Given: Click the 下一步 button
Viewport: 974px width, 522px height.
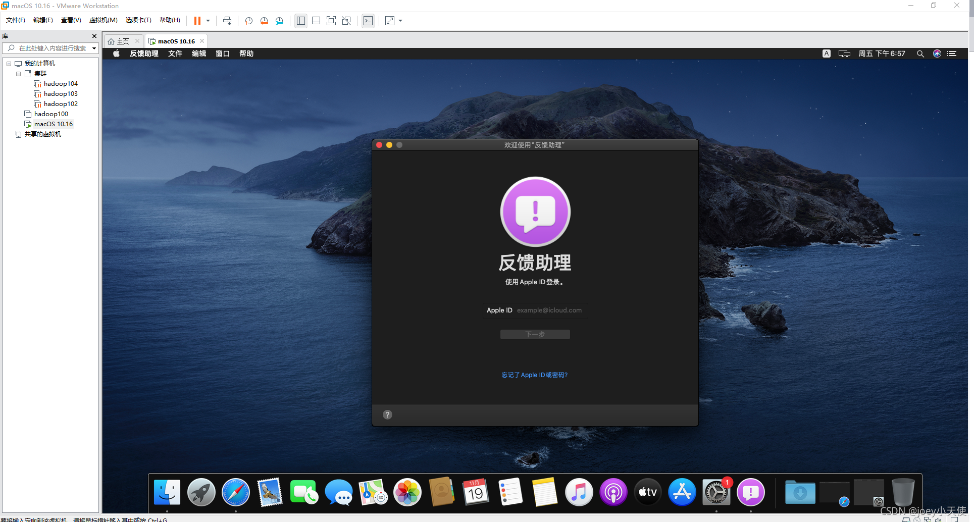Looking at the screenshot, I should (x=535, y=334).
